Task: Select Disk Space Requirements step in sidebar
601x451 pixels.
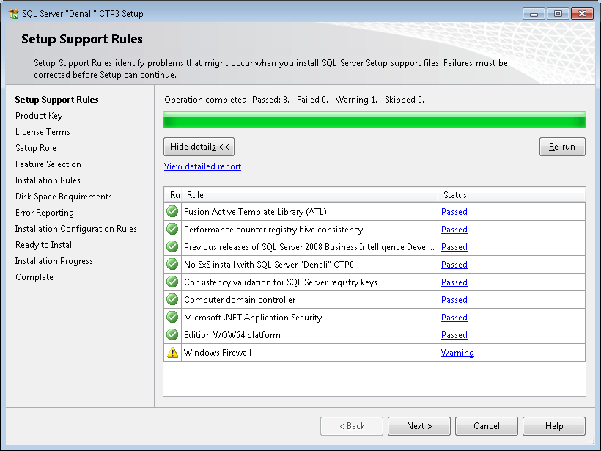Action: pyautogui.click(x=63, y=197)
